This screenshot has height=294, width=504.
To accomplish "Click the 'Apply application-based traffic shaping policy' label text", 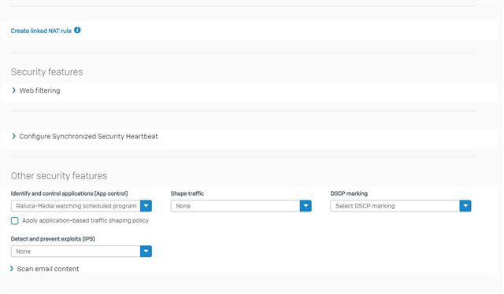I will point(85,221).
